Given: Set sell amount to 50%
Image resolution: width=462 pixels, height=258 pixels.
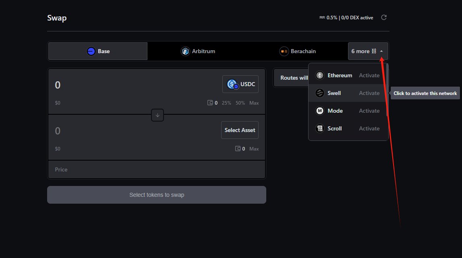Looking at the screenshot, I should (x=240, y=103).
